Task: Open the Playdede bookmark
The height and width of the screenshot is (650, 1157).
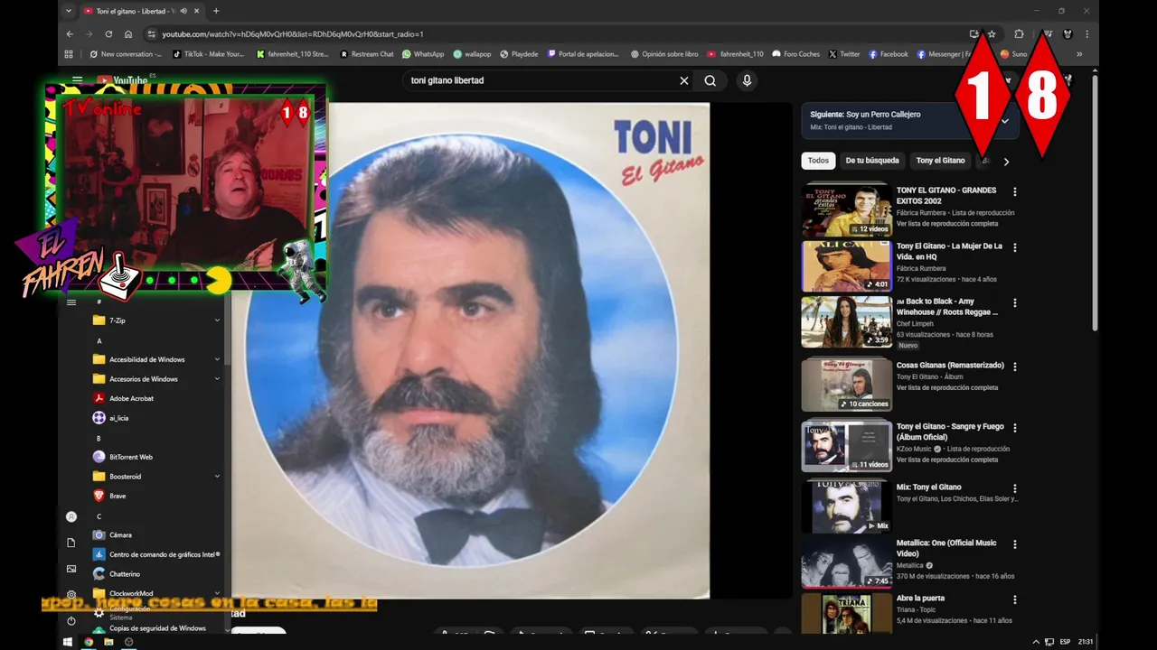Action: [x=519, y=54]
